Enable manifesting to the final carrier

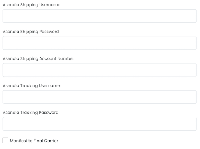6,141
